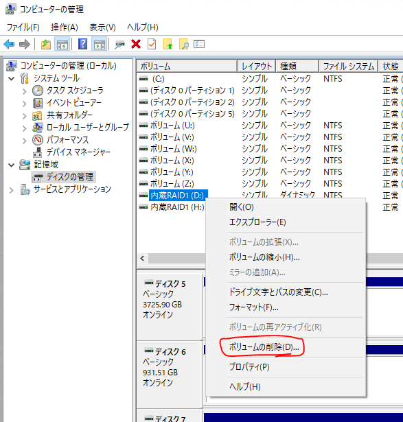Click the horizontal scrollbar left arrow
403x422 pixels.
pyautogui.click(x=142, y=259)
